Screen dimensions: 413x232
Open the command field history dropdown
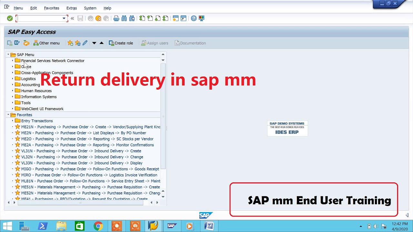point(64,18)
